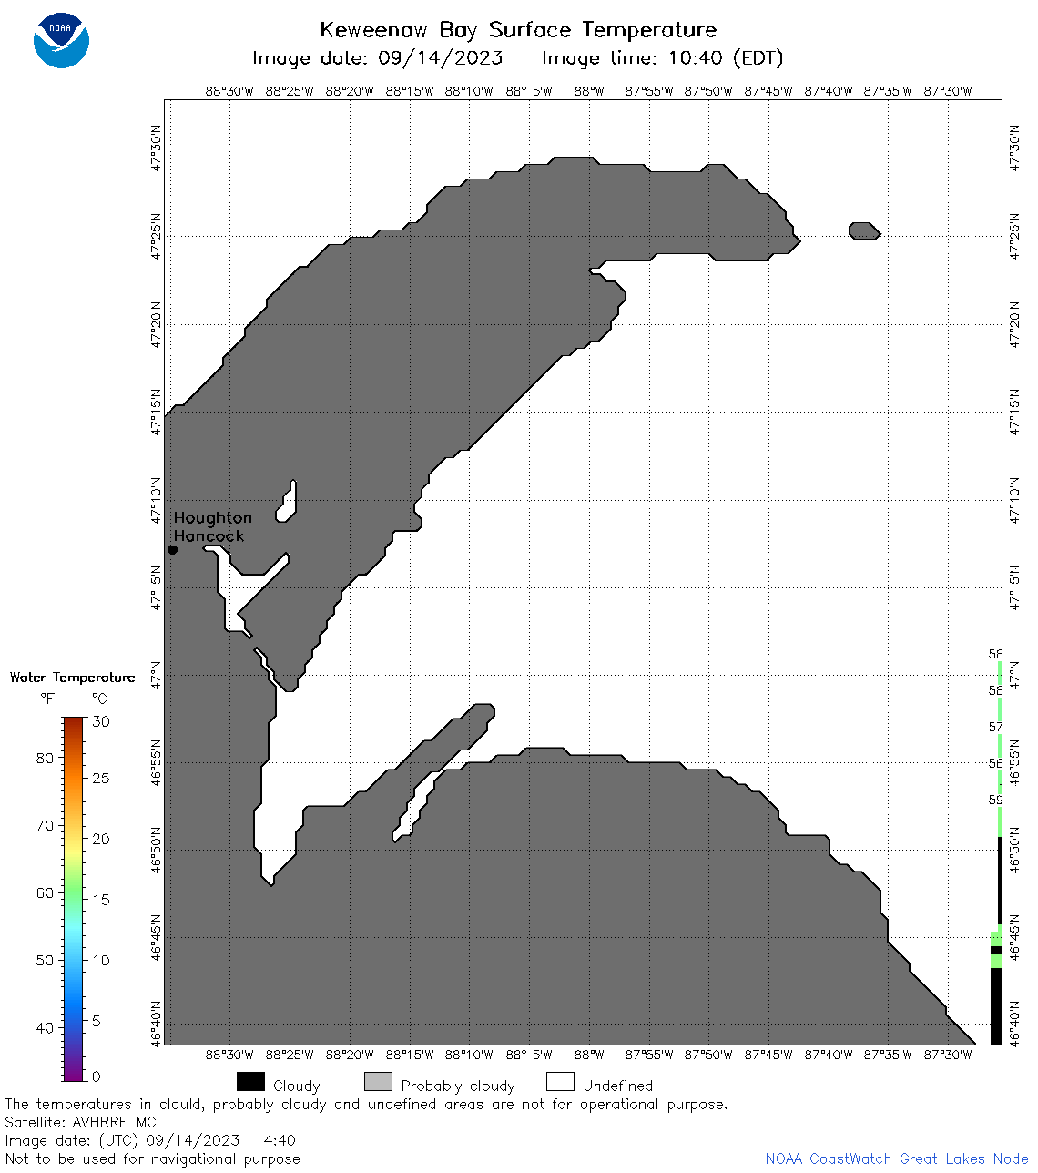Click the 0 Celsius tick label
The height and width of the screenshot is (1173, 1038).
pos(97,1076)
